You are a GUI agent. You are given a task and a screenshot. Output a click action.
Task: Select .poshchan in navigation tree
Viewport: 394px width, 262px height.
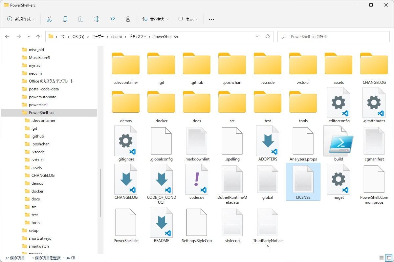(x=40, y=144)
